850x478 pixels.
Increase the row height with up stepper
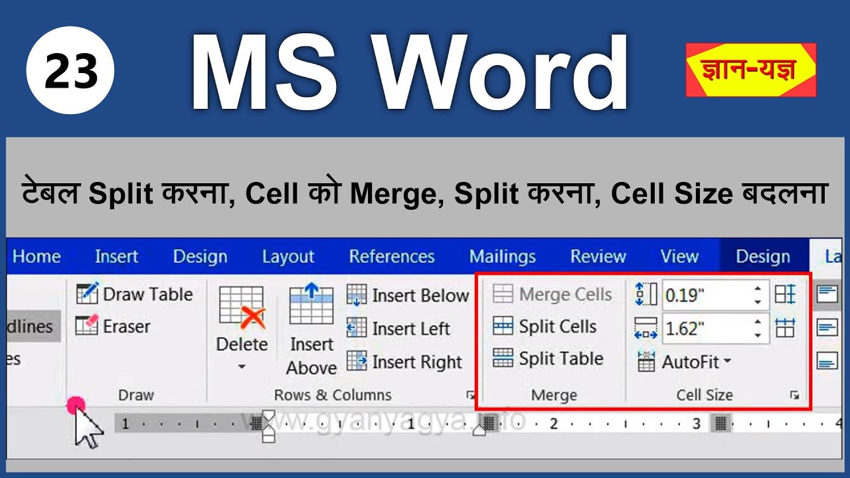758,288
